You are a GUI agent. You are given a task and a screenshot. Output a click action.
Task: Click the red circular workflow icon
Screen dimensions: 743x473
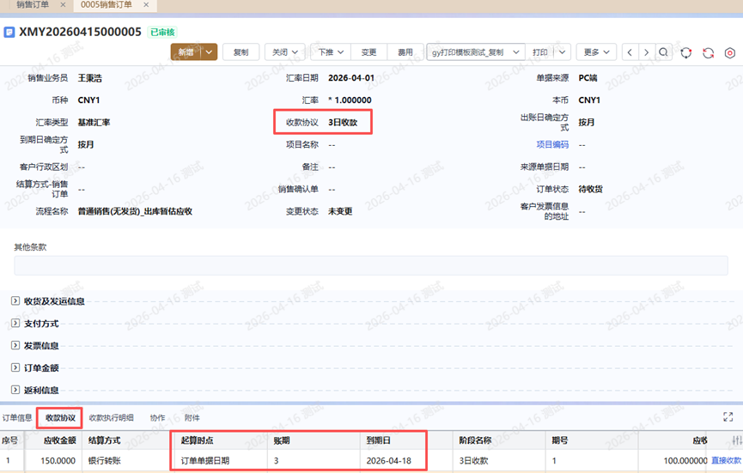tap(686, 52)
